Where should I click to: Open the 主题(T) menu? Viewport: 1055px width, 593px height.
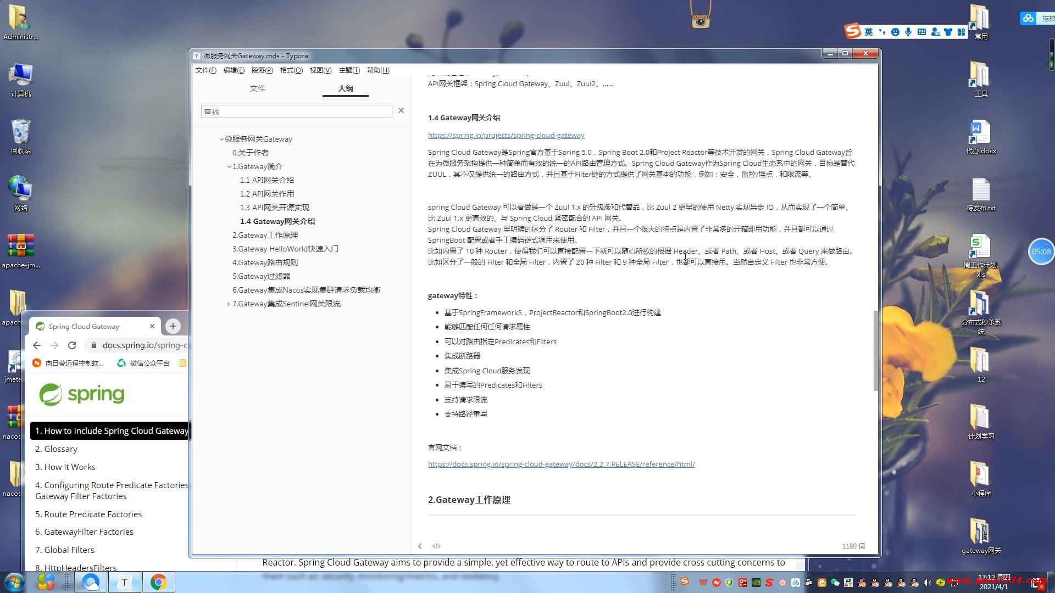349,70
